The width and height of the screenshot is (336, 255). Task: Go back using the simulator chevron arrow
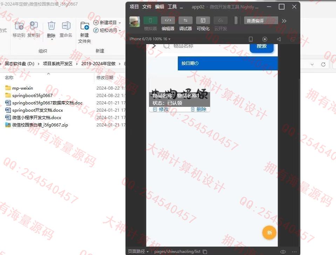tap(154, 46)
